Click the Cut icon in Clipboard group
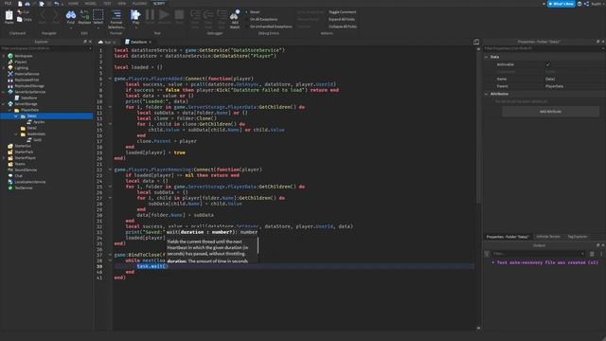Viewport: 606px width, 341px height. pos(20,12)
